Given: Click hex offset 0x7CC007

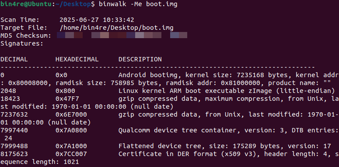Looking at the screenshot, I should click(71, 154).
